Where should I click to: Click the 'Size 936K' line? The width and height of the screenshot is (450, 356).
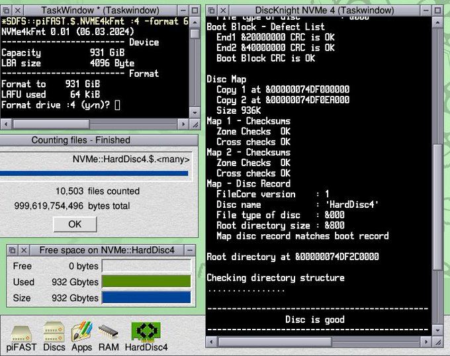[239, 111]
